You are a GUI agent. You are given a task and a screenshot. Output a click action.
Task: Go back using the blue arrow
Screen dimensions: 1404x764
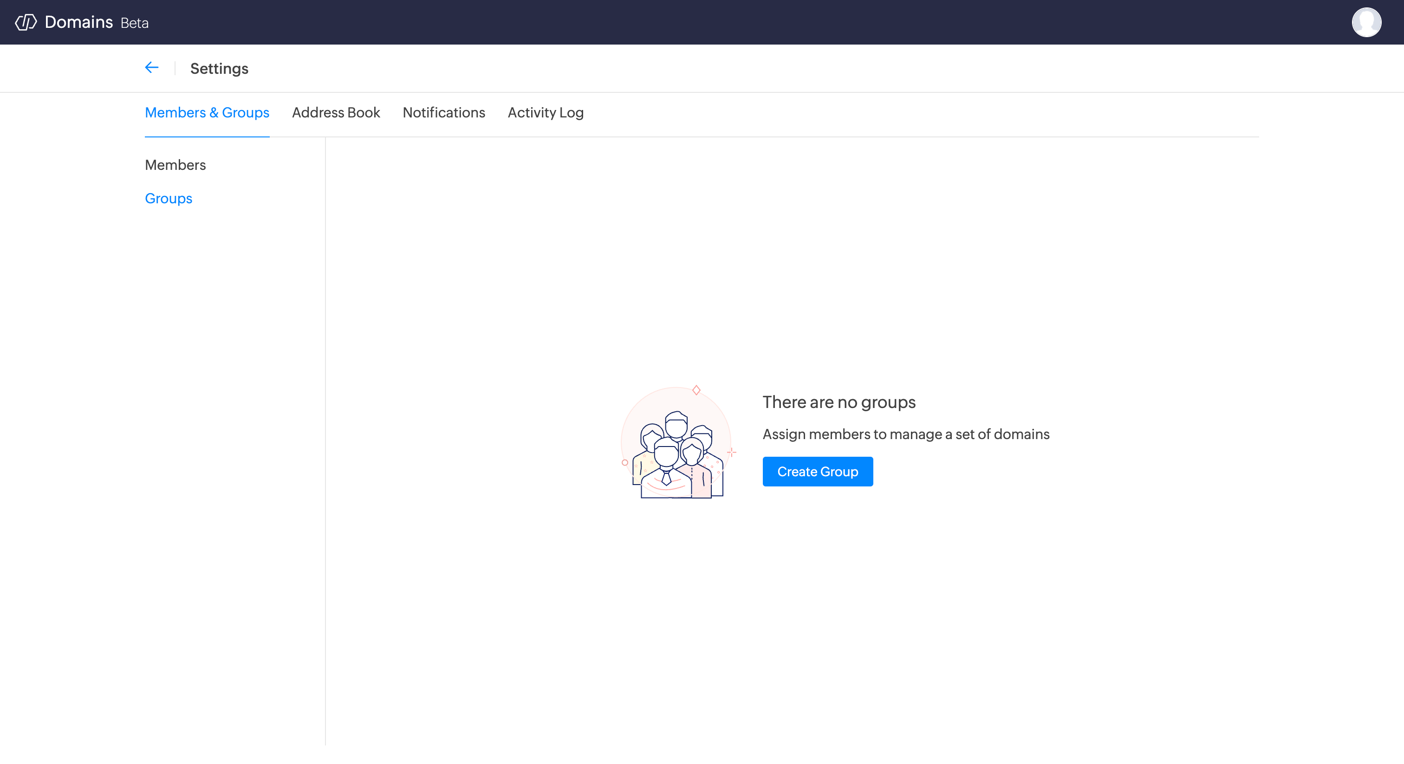(151, 68)
